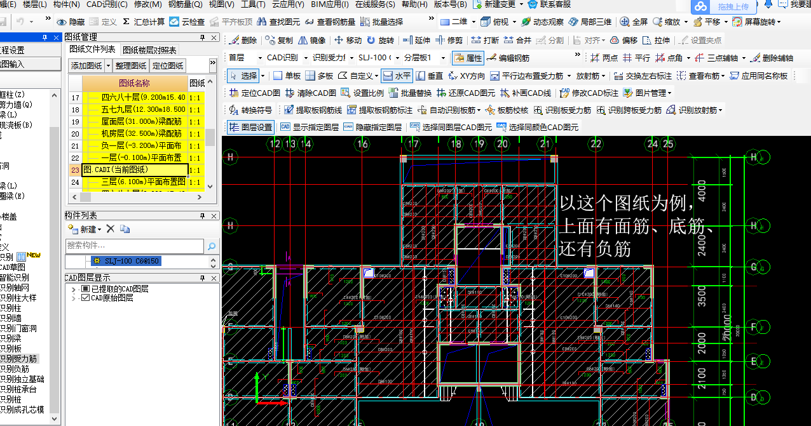
Task: Select the 修剪 trim tool
Action: click(449, 40)
